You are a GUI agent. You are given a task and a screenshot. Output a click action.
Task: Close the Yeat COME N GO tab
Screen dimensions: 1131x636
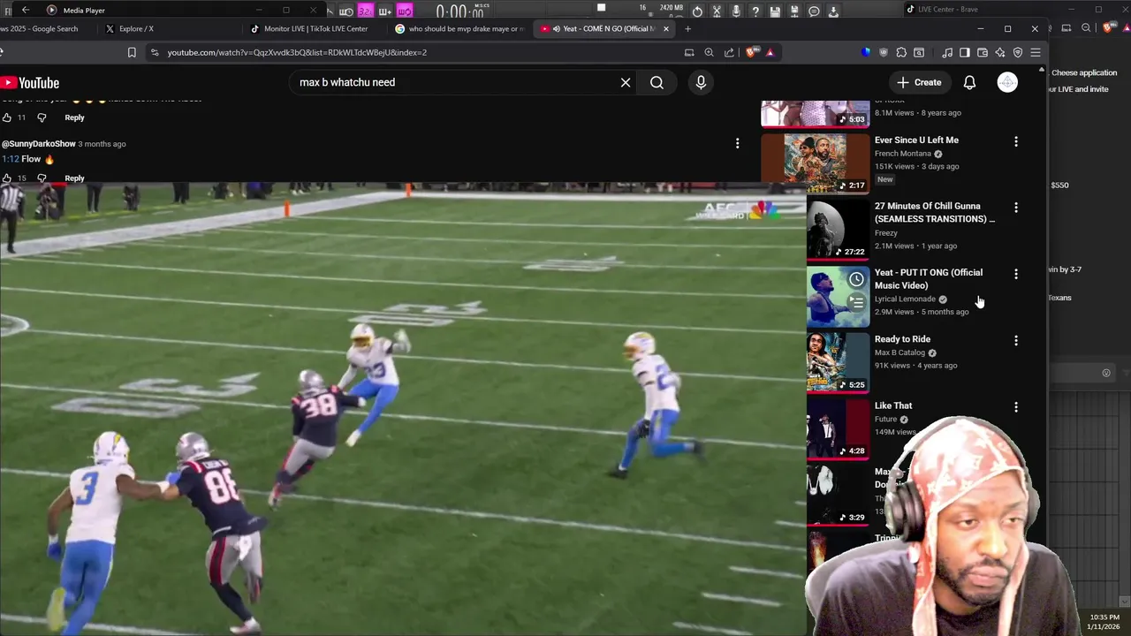click(666, 28)
